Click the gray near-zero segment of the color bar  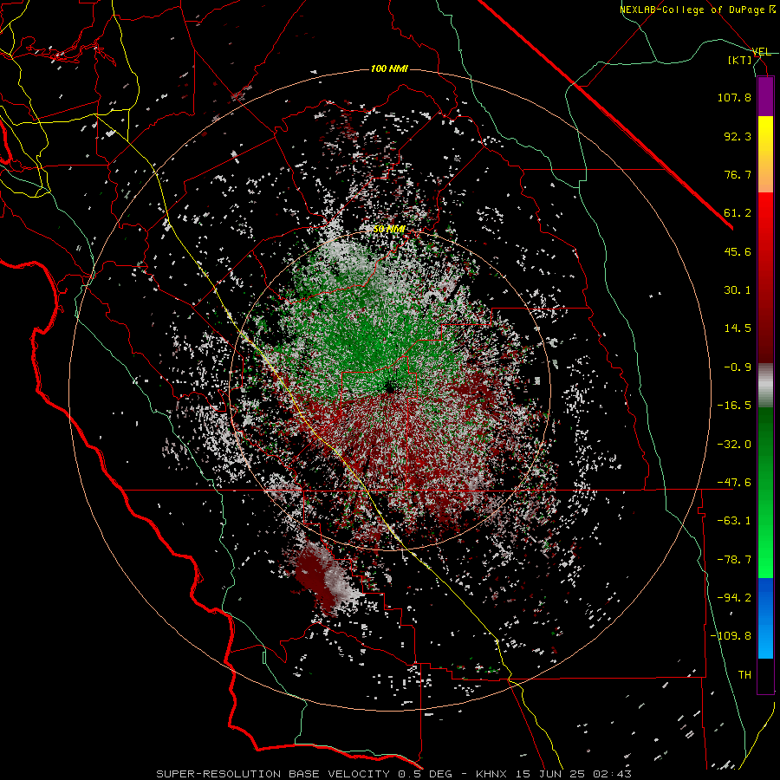pos(765,386)
